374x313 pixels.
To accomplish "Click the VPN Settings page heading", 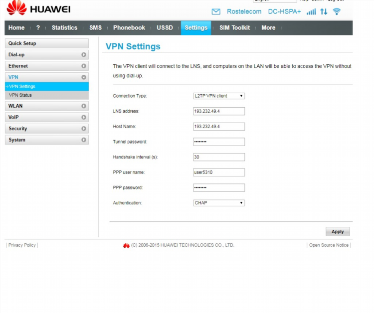I will [133, 46].
